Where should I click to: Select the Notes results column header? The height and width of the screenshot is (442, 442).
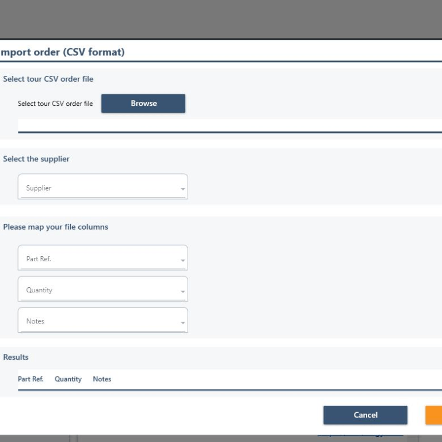[102, 379]
